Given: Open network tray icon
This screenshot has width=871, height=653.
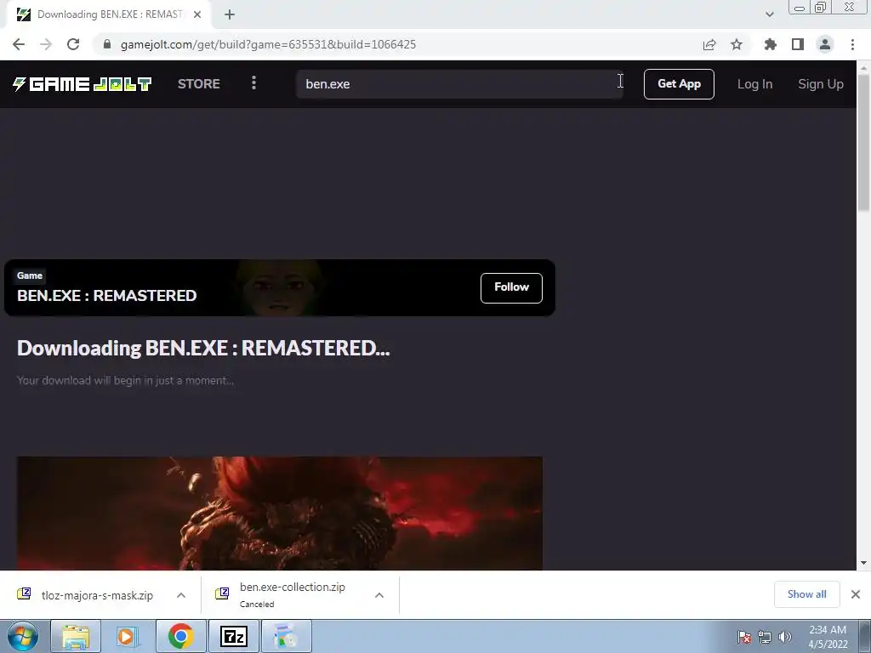Looking at the screenshot, I should click(765, 637).
